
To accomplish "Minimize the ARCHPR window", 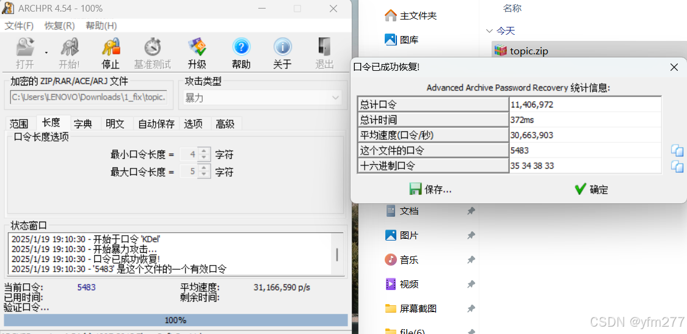I will point(263,9).
